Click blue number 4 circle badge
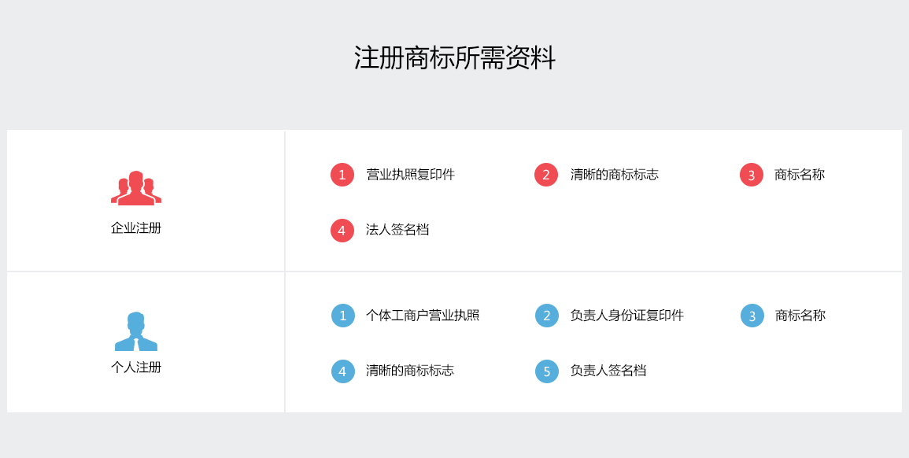The width and height of the screenshot is (909, 458). 343,371
